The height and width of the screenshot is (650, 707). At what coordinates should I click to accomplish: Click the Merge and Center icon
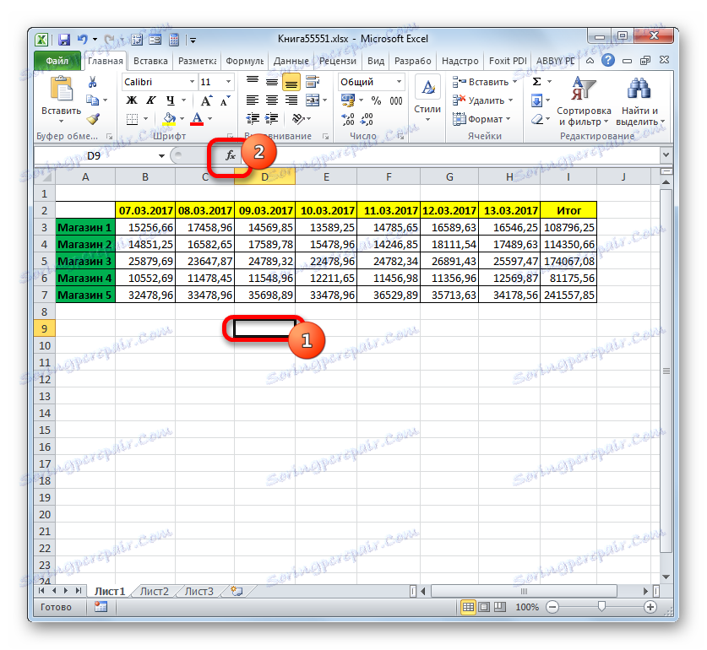(312, 100)
